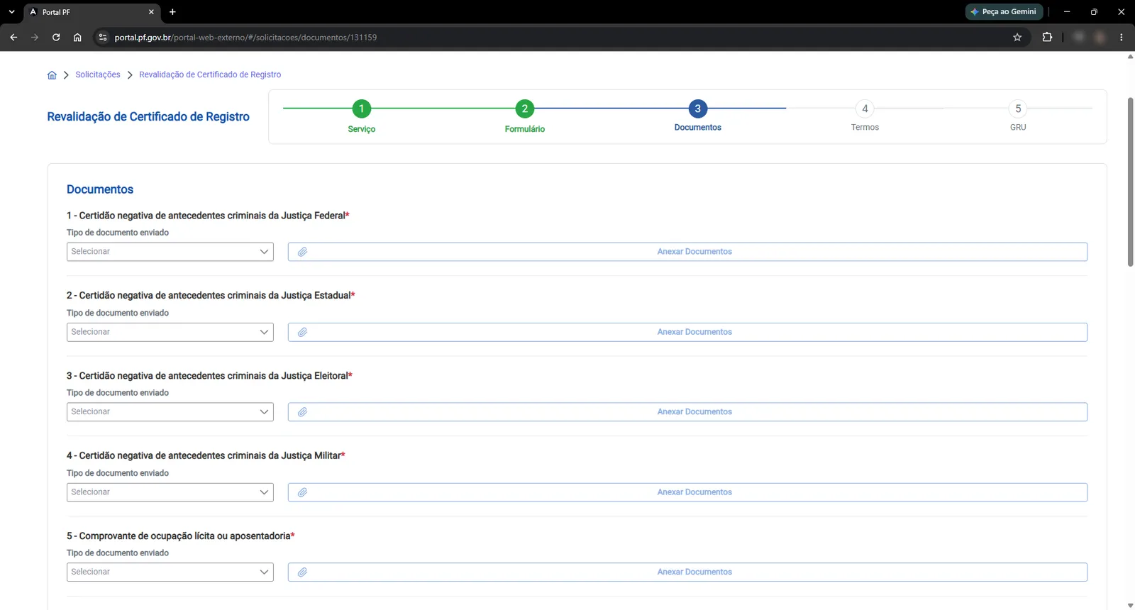The image size is (1135, 610).
Task: Open the browser extensions puzzle icon
Action: 1047,38
